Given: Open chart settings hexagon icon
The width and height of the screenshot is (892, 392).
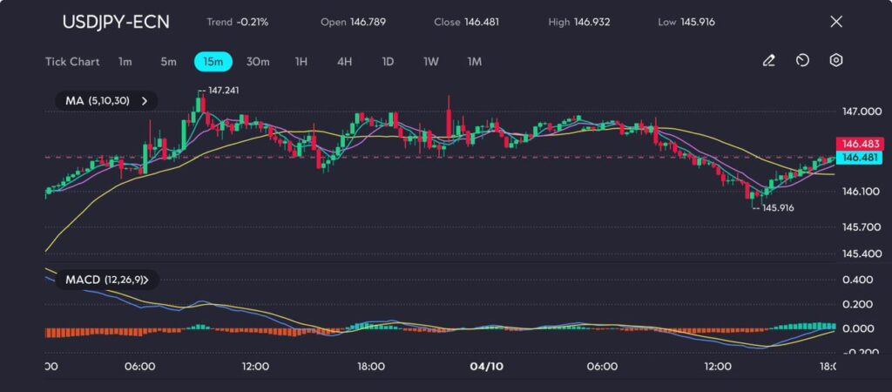Looking at the screenshot, I should [x=835, y=61].
